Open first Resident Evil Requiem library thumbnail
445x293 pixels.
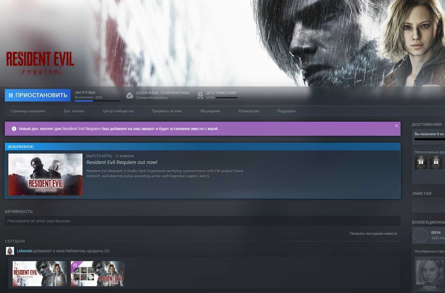coord(40,274)
